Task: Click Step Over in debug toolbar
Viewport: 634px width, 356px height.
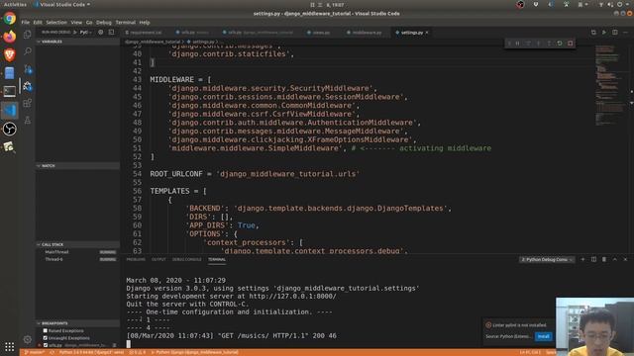Action: (528, 44)
